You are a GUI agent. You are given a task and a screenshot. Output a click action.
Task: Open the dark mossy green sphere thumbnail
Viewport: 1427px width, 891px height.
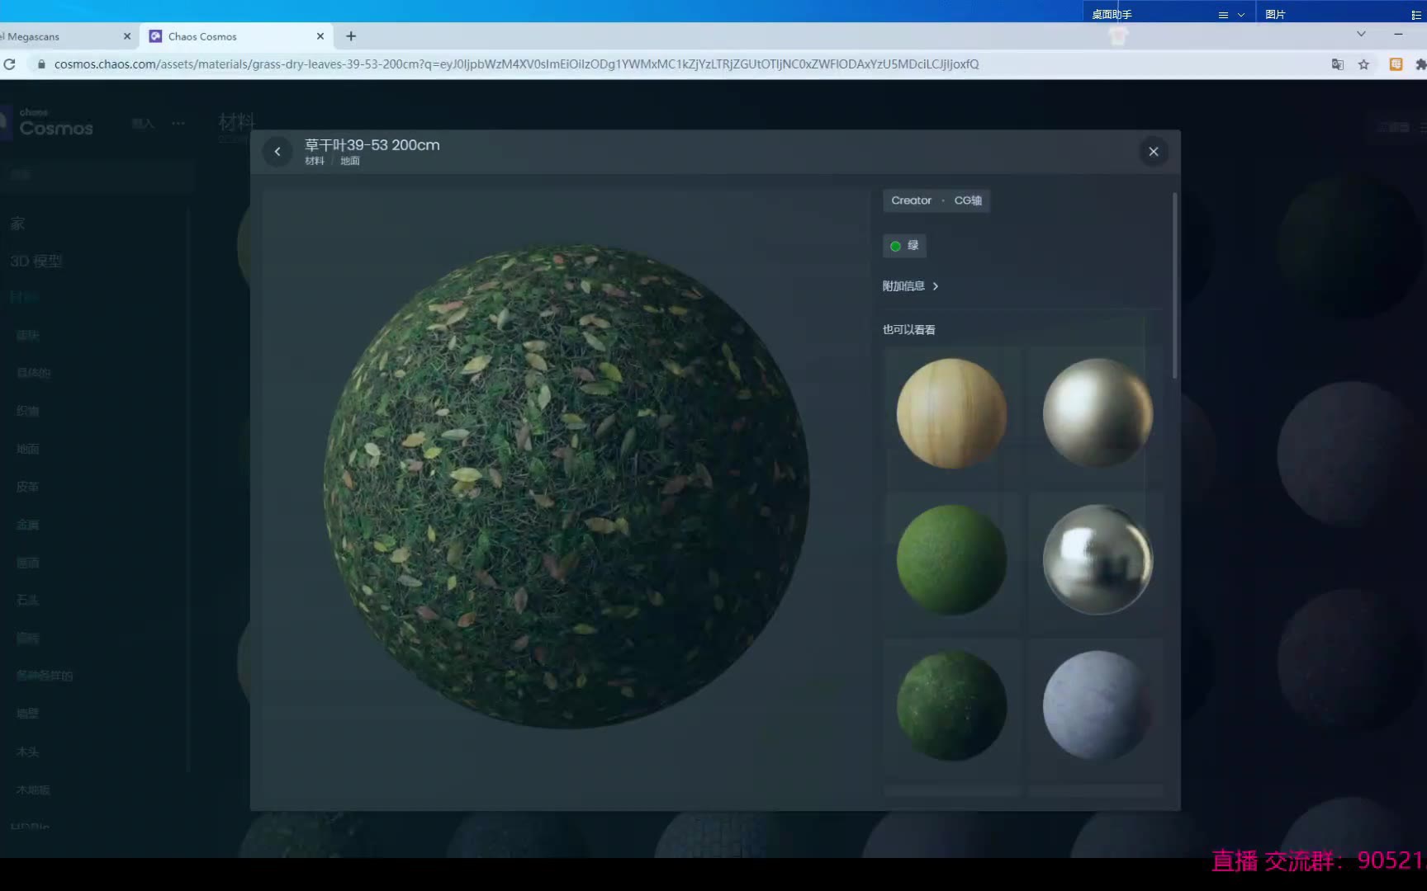tap(951, 705)
